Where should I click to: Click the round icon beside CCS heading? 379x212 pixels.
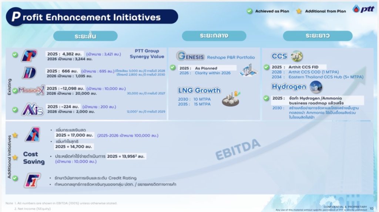coord(296,56)
